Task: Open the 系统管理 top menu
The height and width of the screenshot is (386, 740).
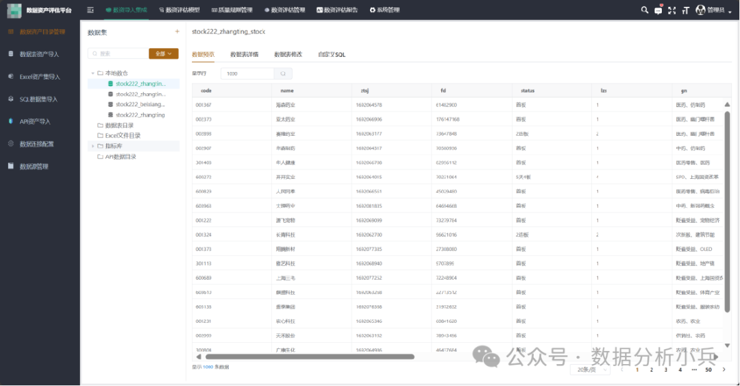Action: (384, 10)
